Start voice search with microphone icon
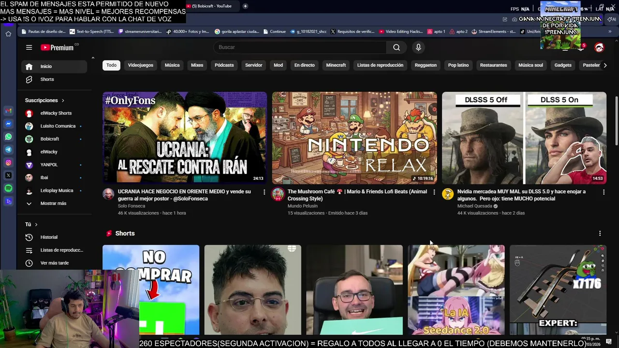 (x=418, y=47)
